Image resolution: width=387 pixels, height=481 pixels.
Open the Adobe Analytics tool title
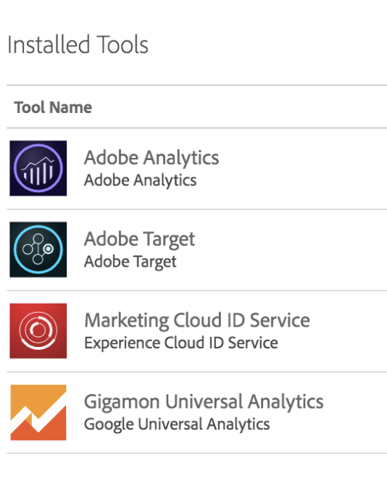[151, 158]
